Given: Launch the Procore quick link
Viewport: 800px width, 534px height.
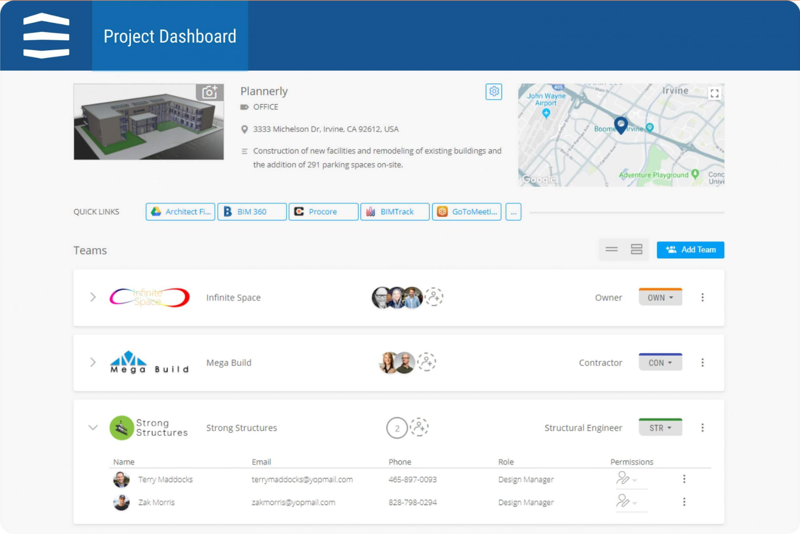Looking at the screenshot, I should (323, 212).
